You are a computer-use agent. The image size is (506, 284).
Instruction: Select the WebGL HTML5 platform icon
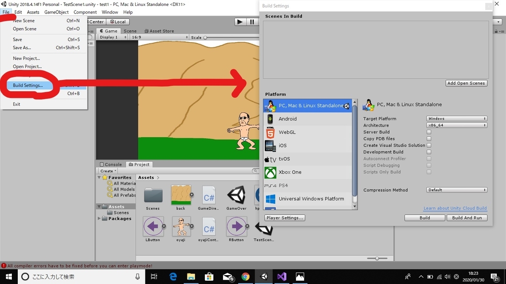(x=270, y=133)
